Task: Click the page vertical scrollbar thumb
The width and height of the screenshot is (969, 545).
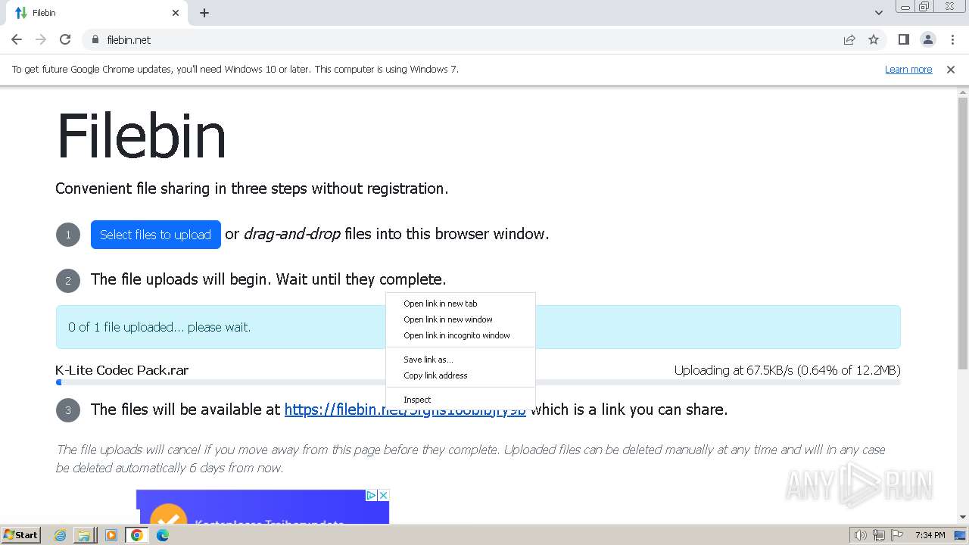Action: tap(963, 233)
